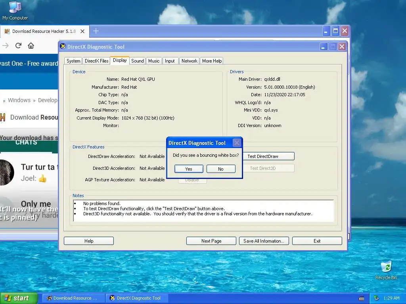Viewport: 406px width, 304px height.
Task: Click display mode '1024 x 768 (32 bit) (100Hz)'
Action: click(x=147, y=118)
